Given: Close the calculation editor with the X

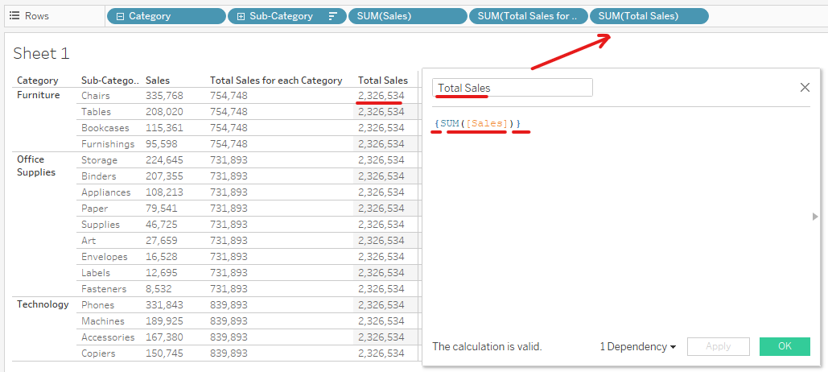Looking at the screenshot, I should [805, 88].
